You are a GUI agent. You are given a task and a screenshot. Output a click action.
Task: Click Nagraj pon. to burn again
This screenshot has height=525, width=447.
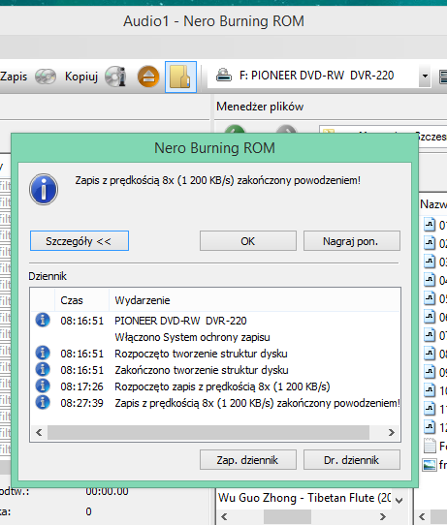click(352, 241)
